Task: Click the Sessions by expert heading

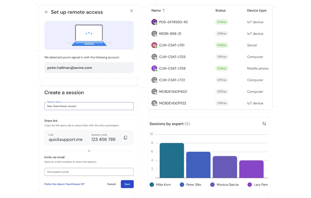Action: pos(166,124)
